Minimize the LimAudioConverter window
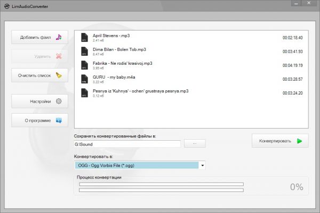Screen dimensions: 320x213 click(x=296, y=3)
